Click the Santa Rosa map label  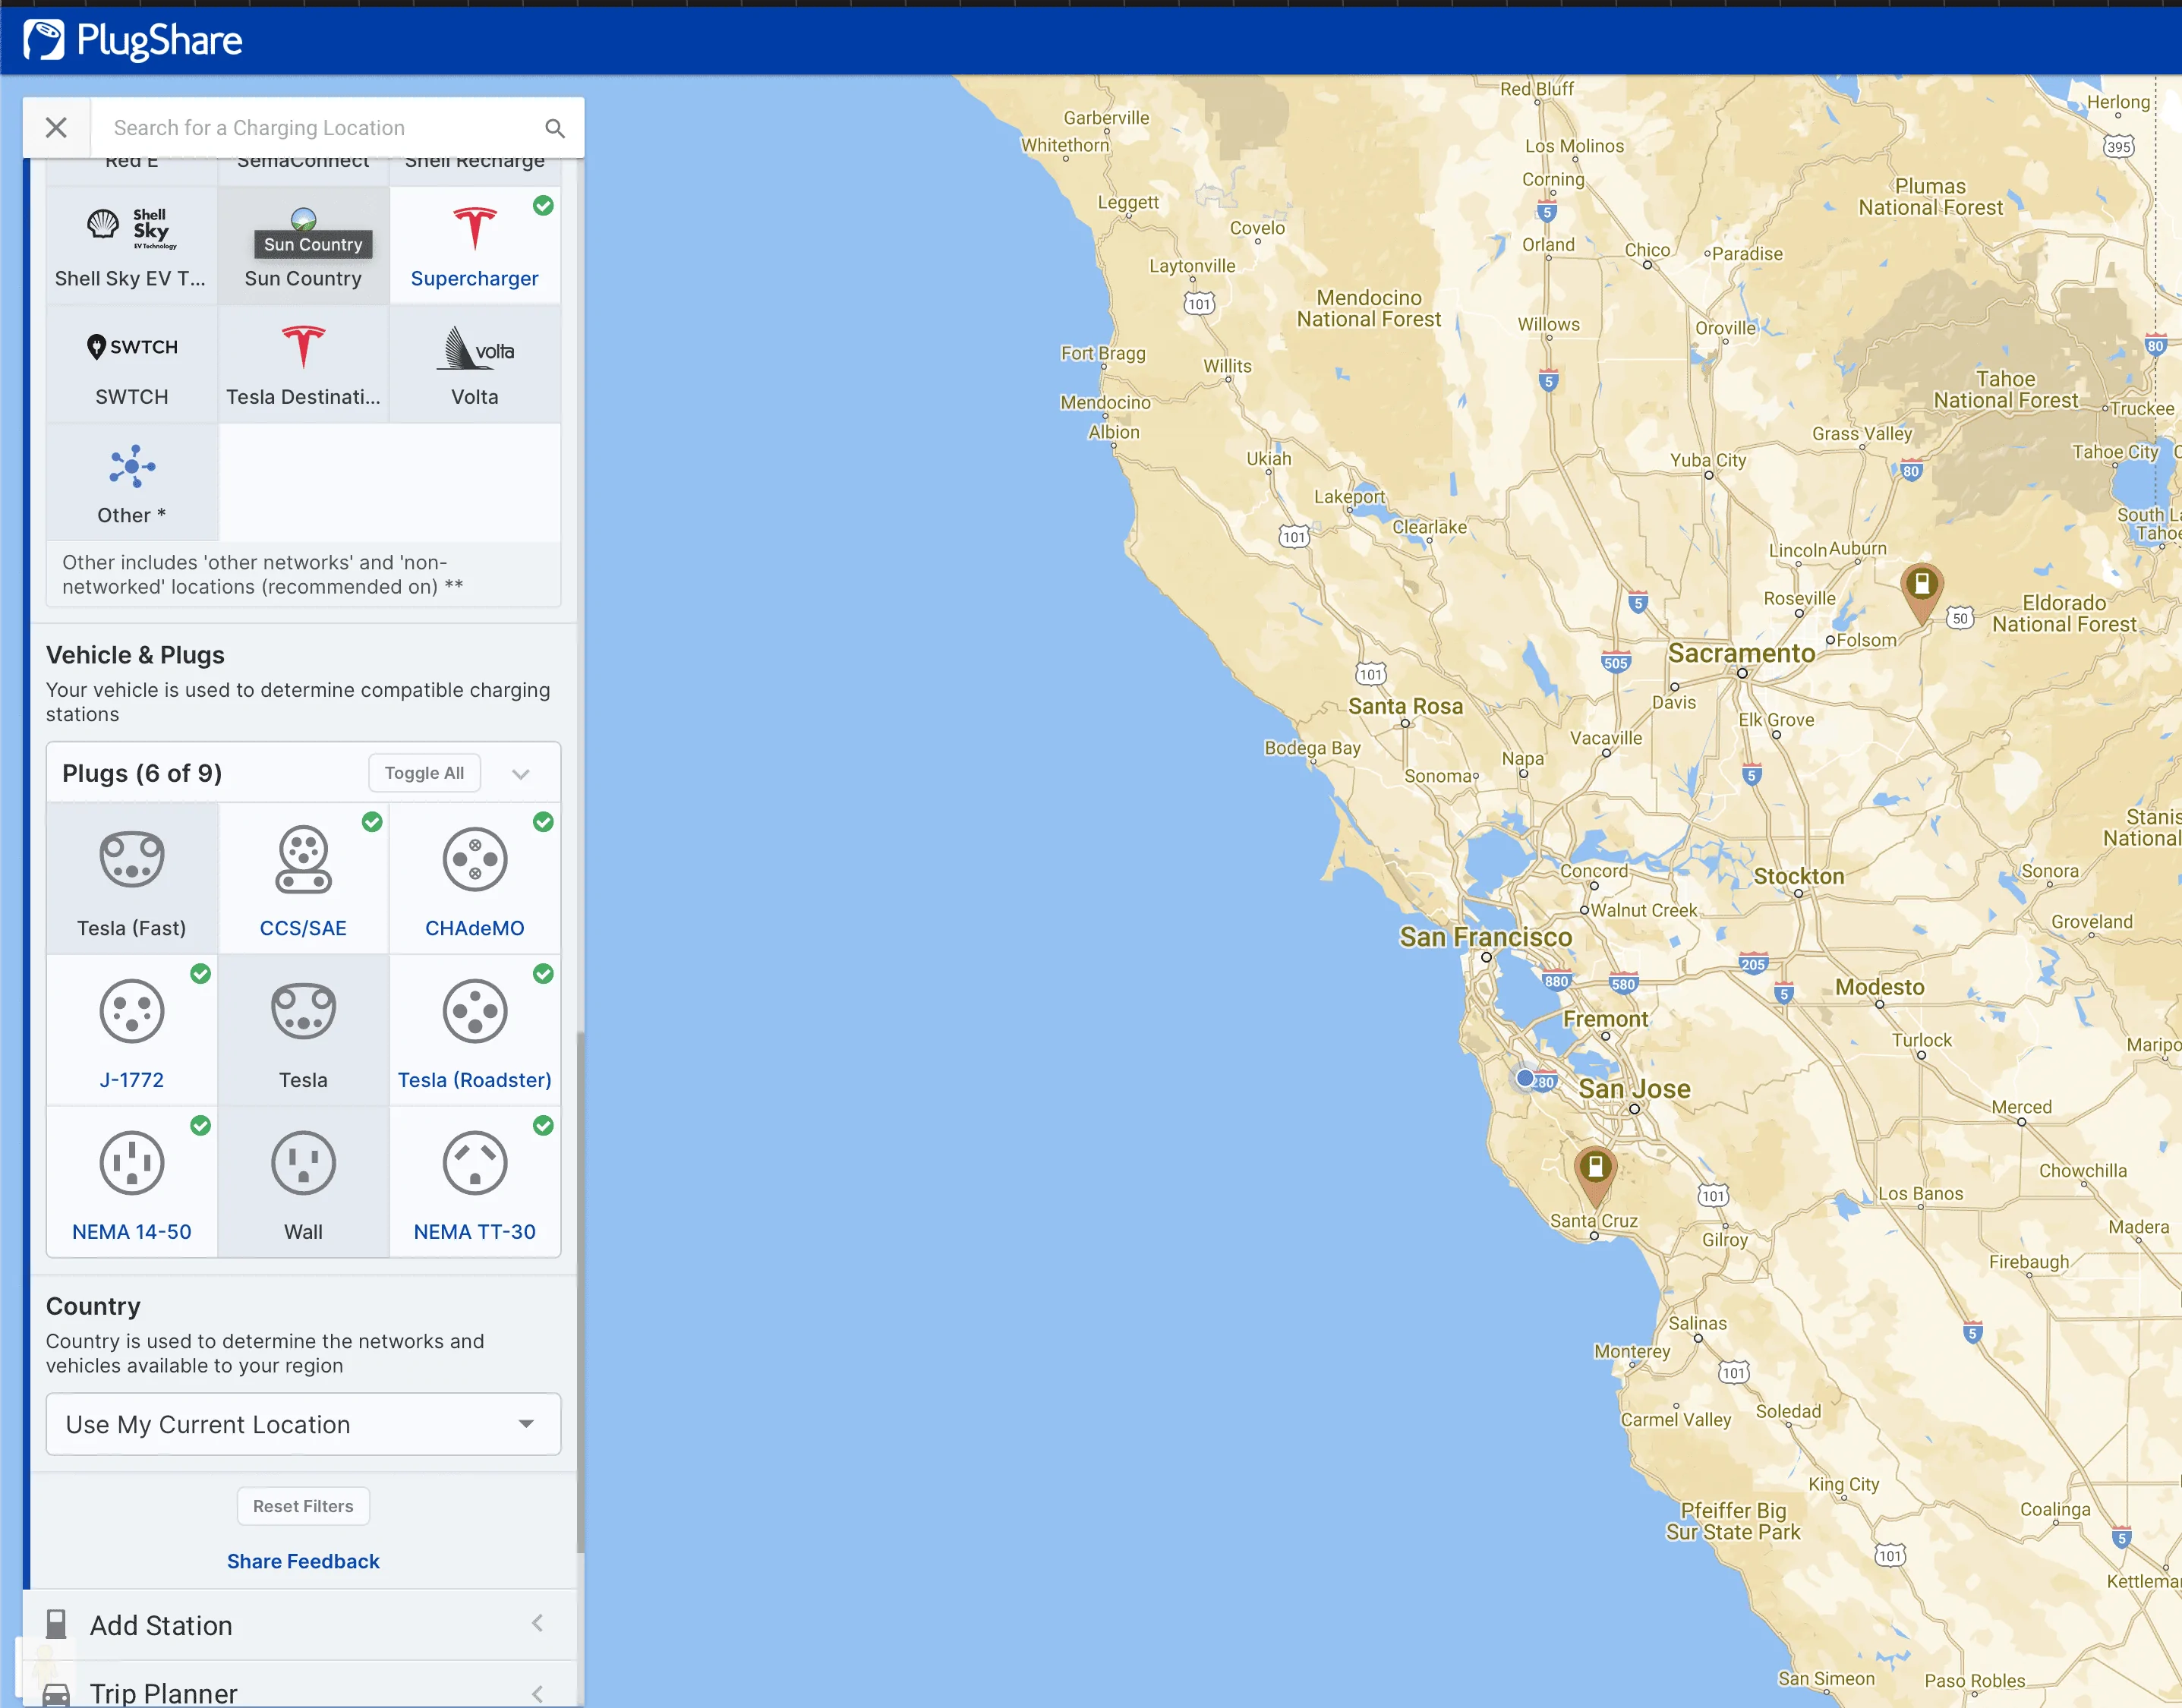tap(1405, 706)
